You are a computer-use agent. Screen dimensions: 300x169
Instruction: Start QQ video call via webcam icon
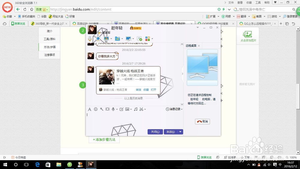click(98, 38)
